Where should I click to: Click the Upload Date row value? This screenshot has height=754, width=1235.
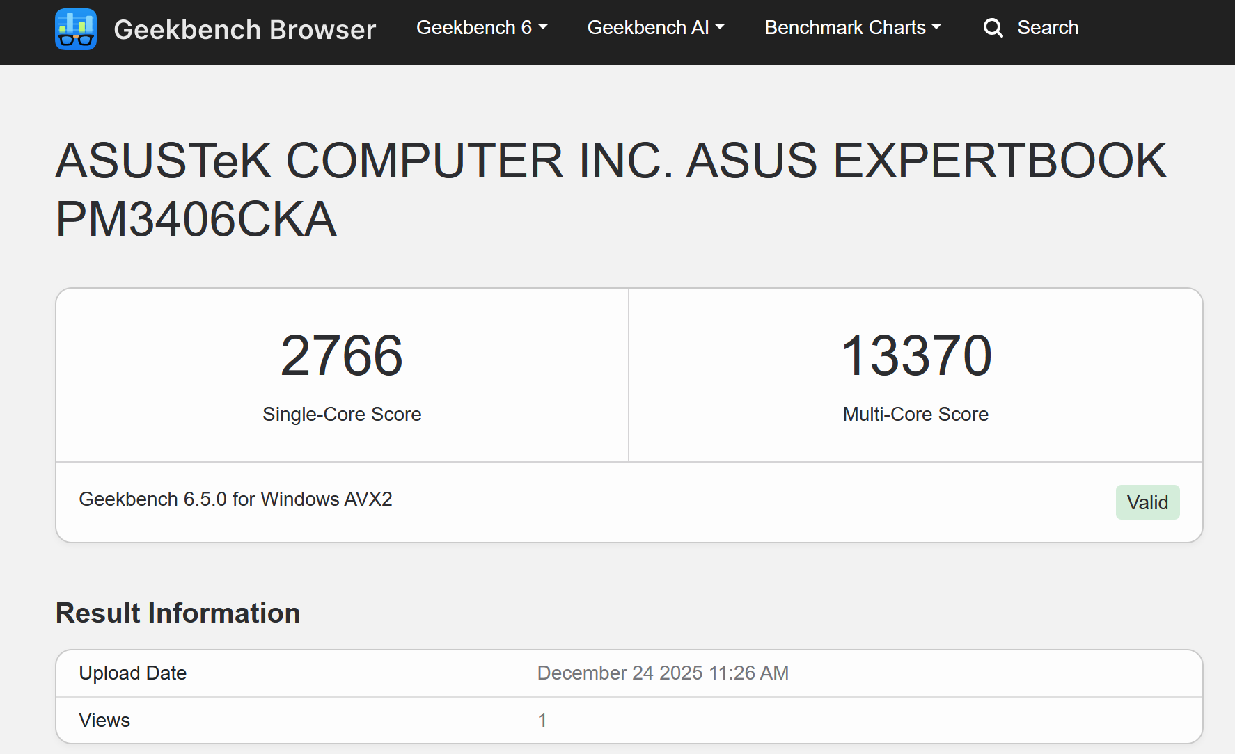(x=663, y=673)
